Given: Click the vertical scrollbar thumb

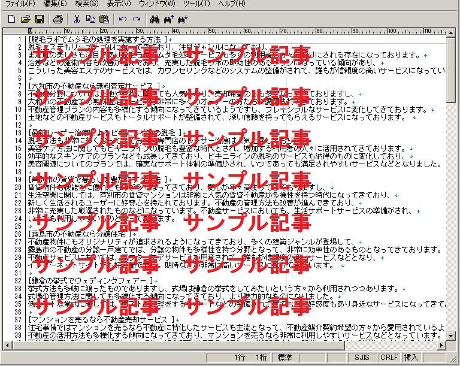Looking at the screenshot, I should [451, 70].
